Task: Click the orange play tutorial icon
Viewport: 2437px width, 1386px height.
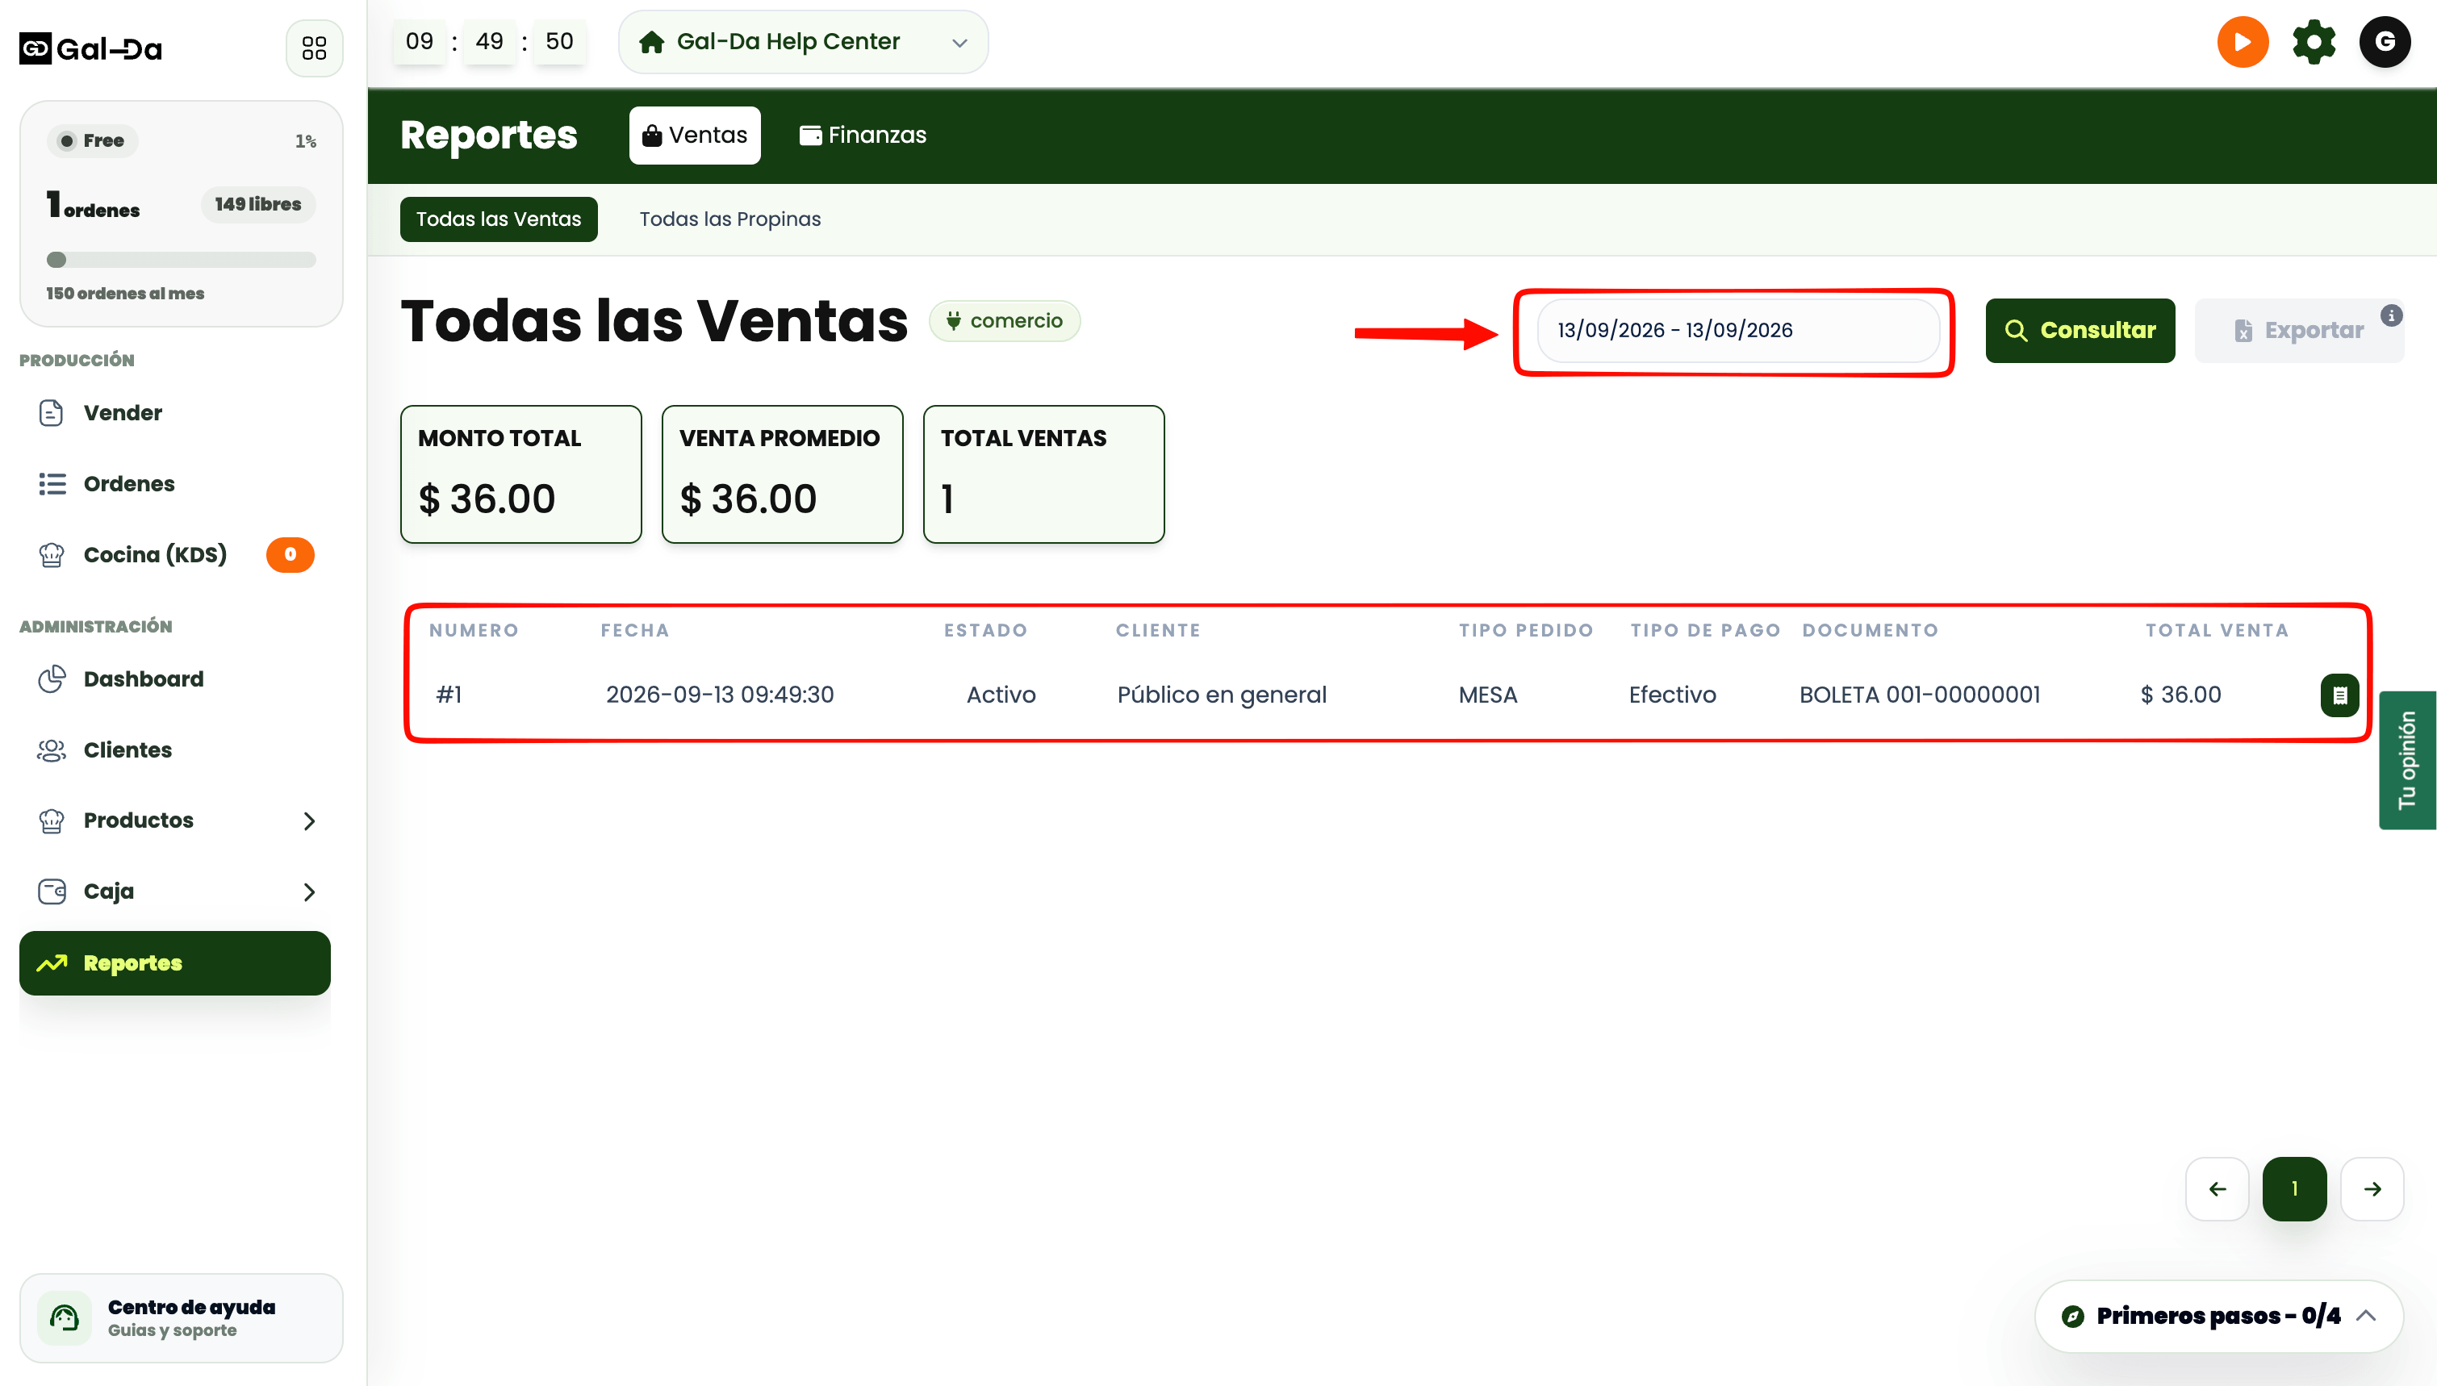Action: [x=2242, y=42]
